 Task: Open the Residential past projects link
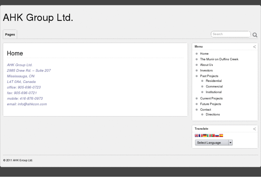coord(214,81)
